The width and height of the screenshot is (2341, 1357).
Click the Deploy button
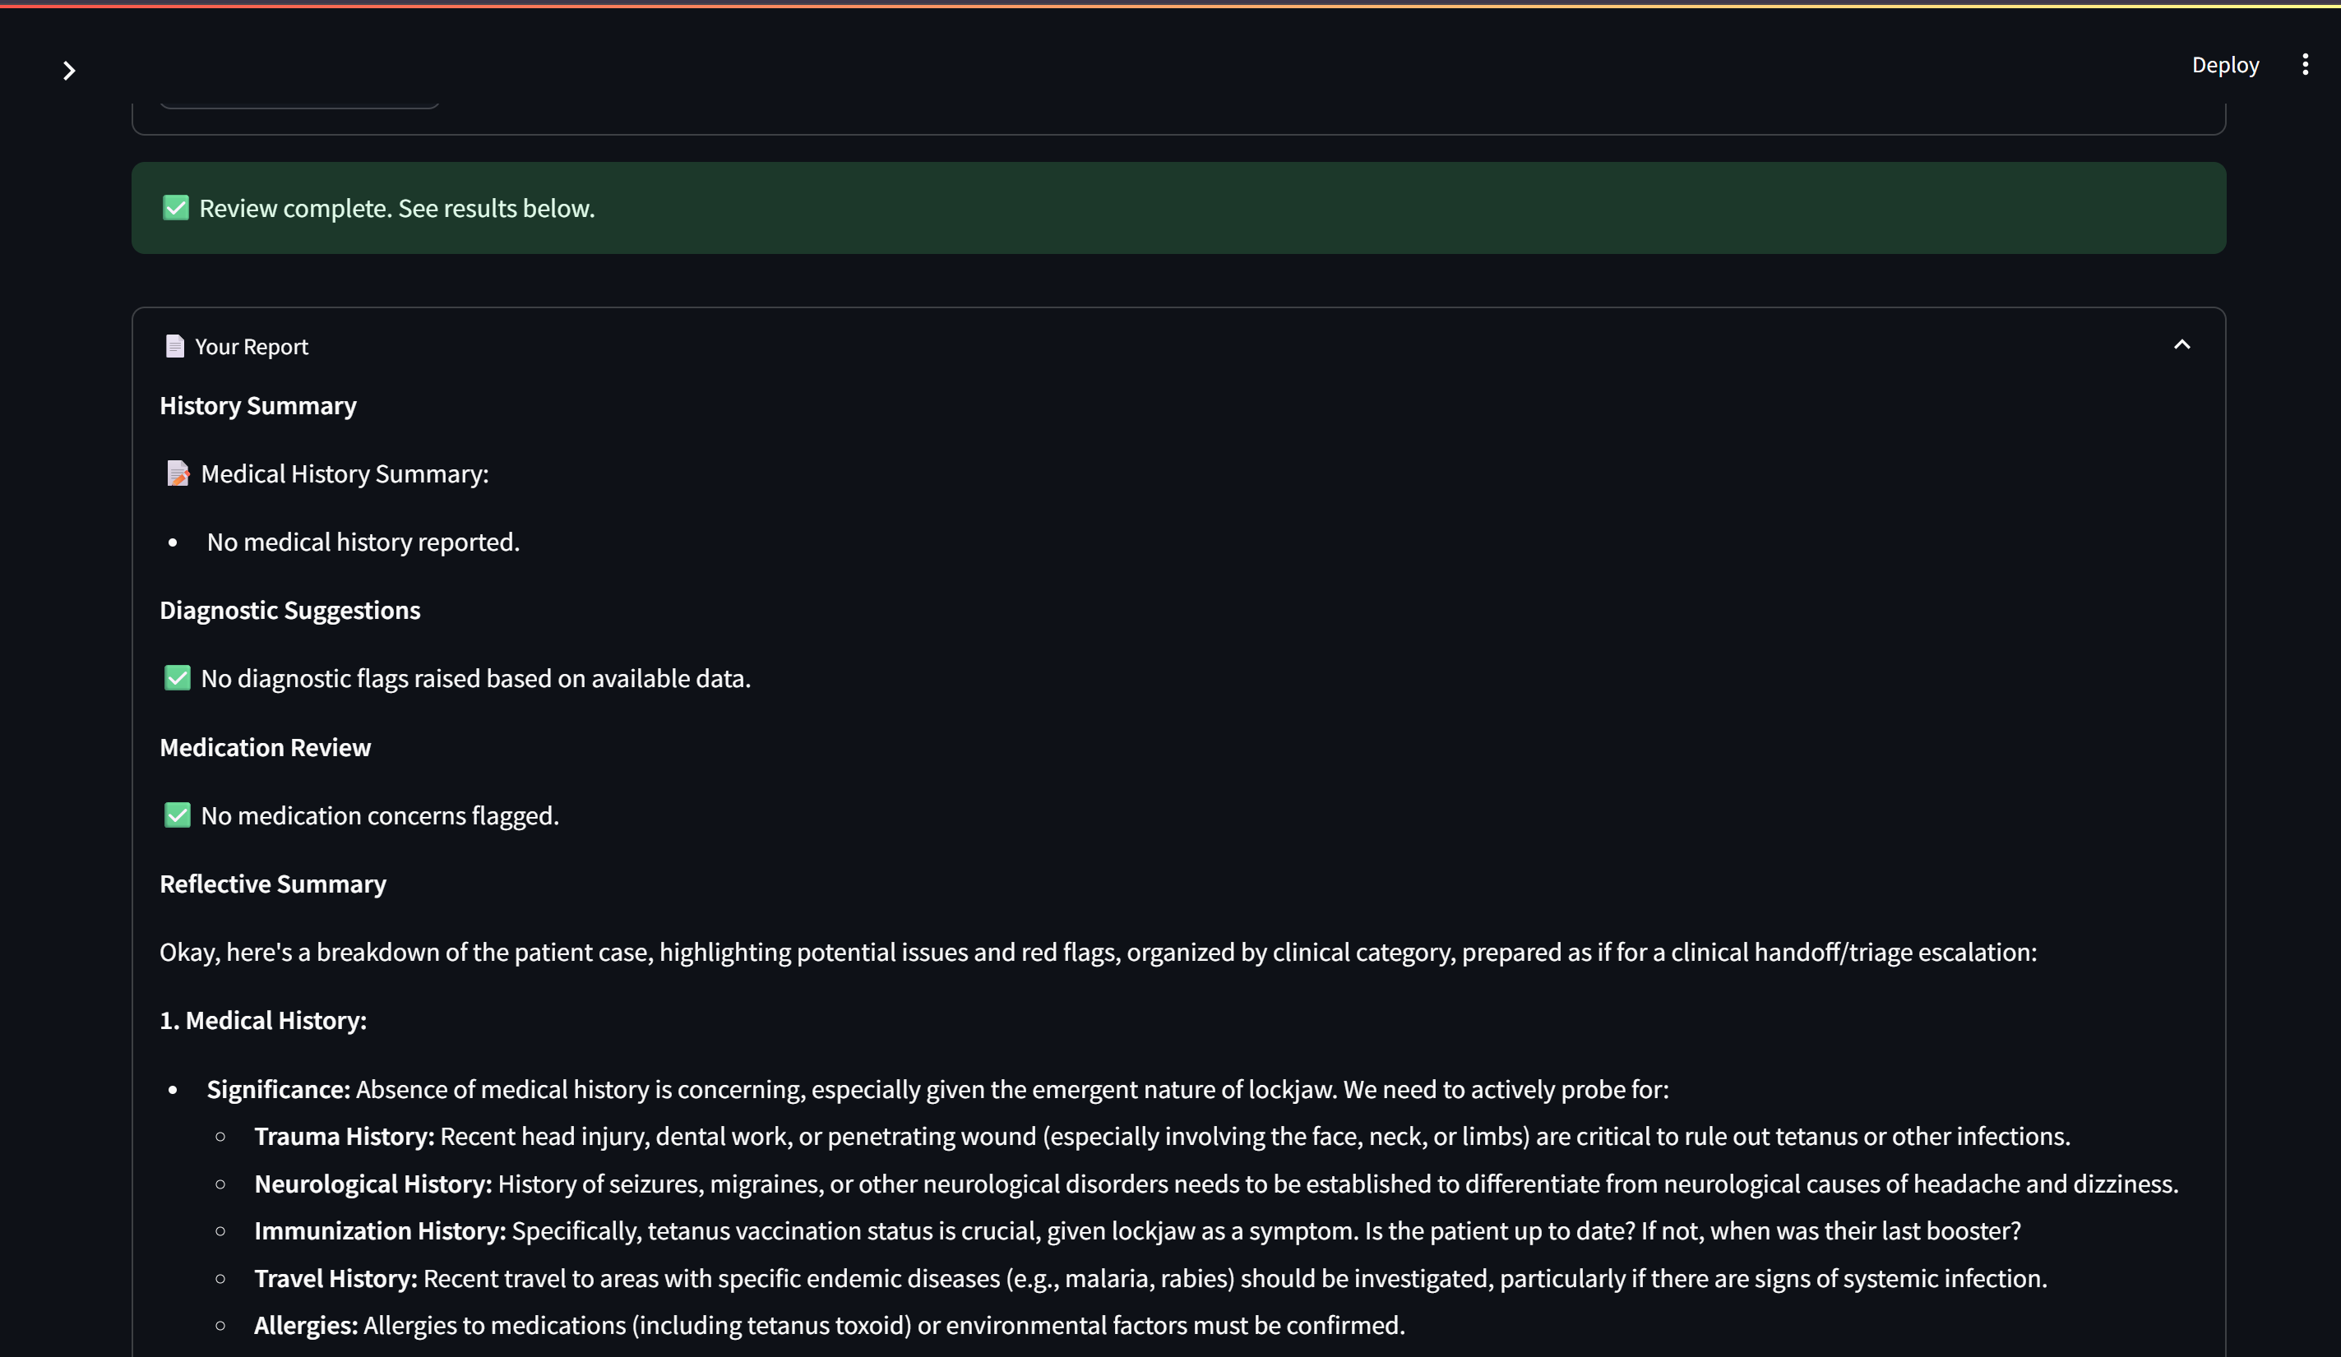[2225, 65]
